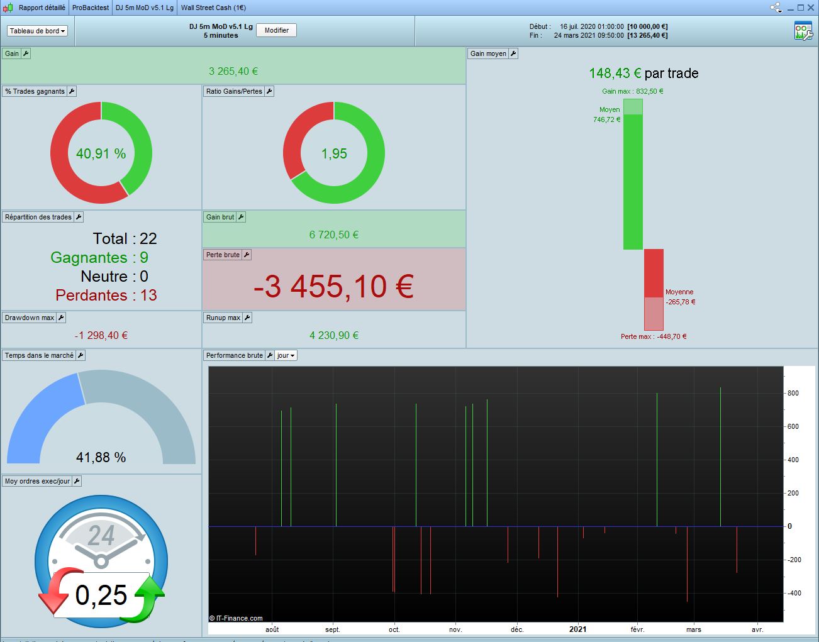819x642 pixels.
Task: Open wrench settings for Ratio Gains/Pertes
Action: point(269,91)
